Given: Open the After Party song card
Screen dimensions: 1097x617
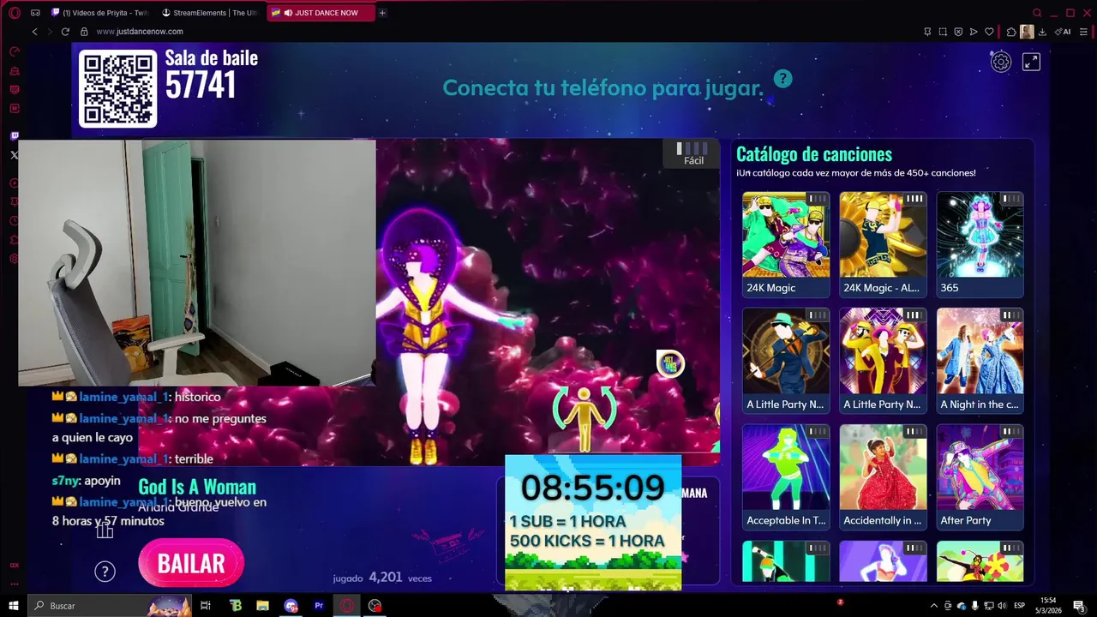Looking at the screenshot, I should pos(980,477).
